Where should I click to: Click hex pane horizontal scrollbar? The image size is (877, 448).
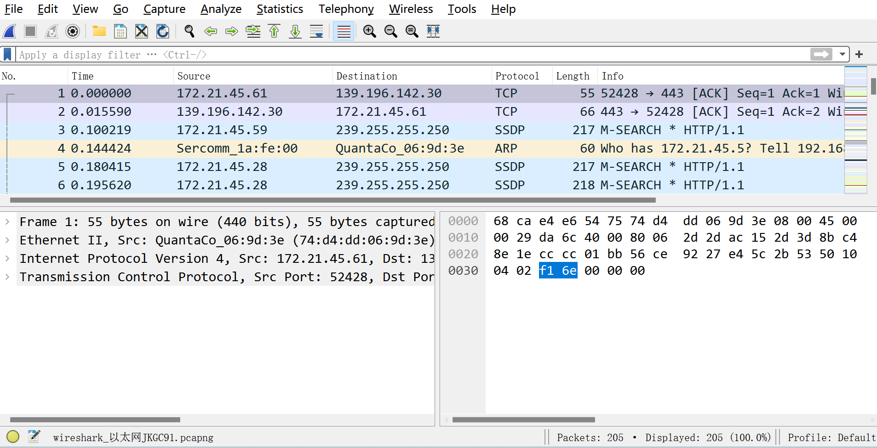(524, 420)
